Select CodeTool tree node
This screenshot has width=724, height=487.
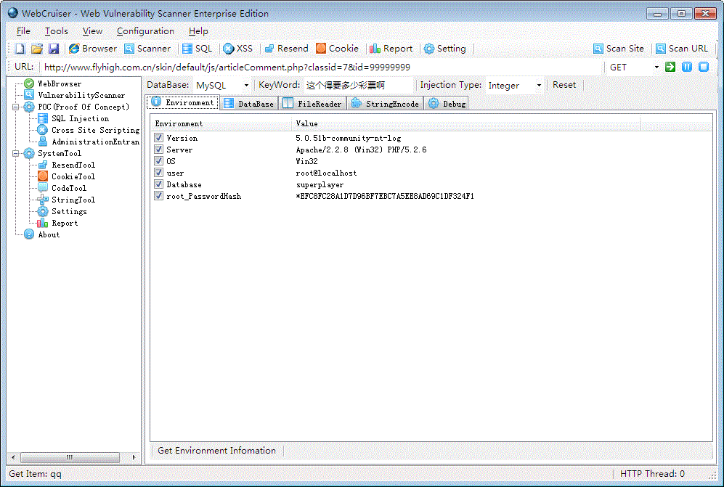[69, 188]
